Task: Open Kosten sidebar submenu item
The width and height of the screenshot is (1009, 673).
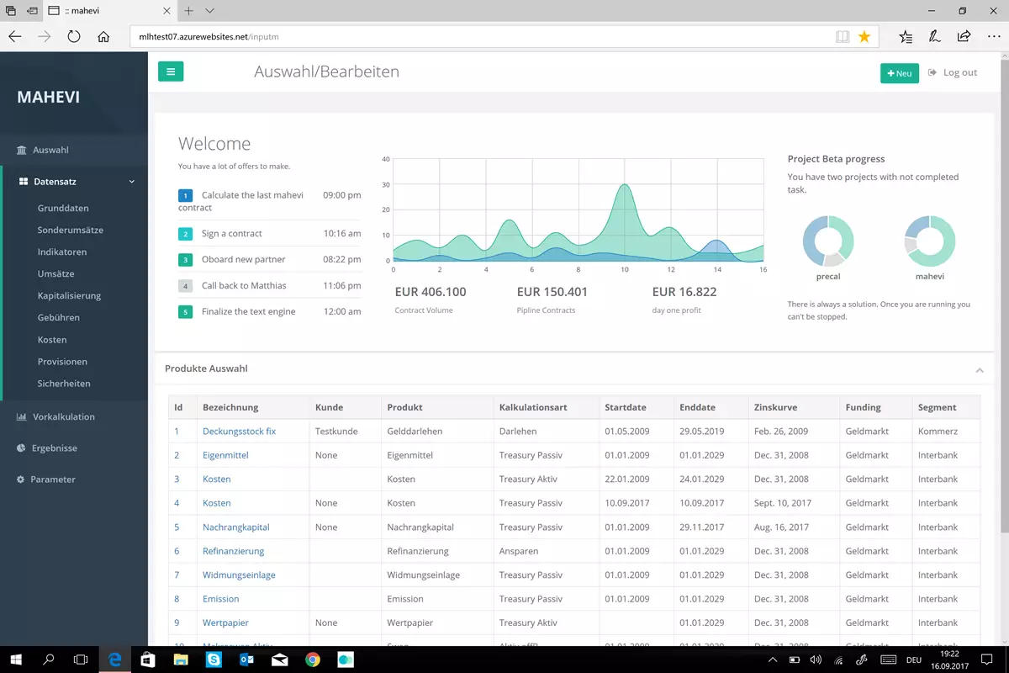Action: click(52, 340)
